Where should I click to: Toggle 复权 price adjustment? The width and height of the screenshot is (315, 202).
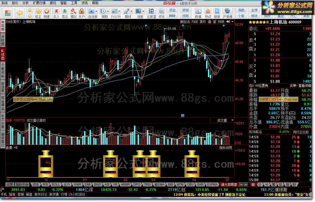point(203,22)
